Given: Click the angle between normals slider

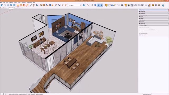Looking at the screenshot, I should 149,31.
